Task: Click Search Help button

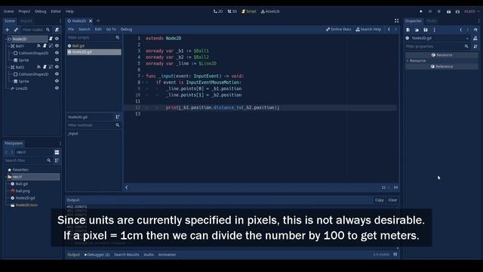Action: point(368,29)
